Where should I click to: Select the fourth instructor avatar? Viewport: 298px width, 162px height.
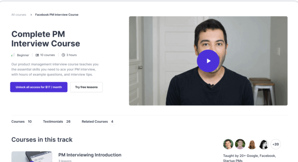pos(264,144)
